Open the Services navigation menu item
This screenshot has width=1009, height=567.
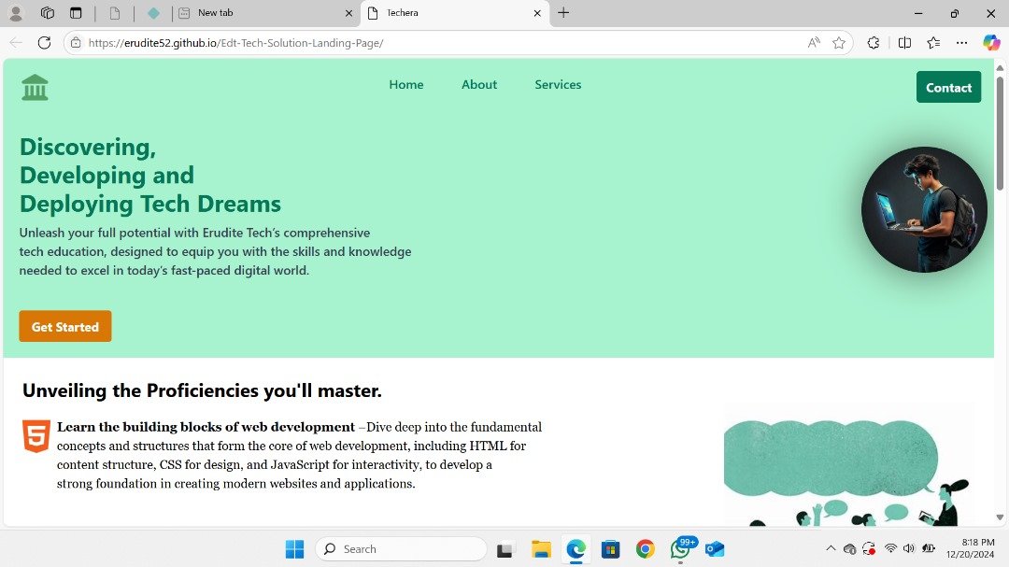558,84
